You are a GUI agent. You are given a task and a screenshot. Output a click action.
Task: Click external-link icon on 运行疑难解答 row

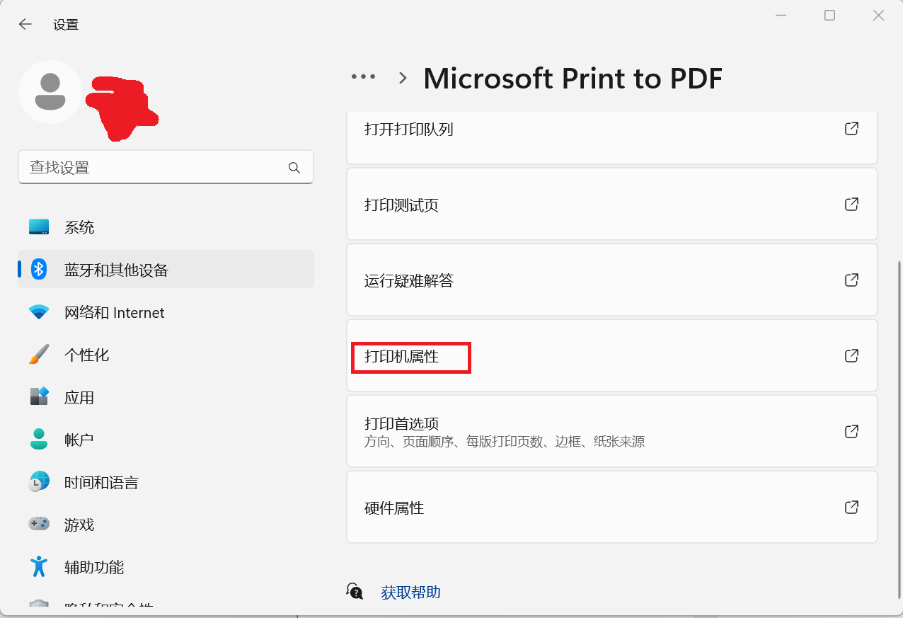(852, 280)
